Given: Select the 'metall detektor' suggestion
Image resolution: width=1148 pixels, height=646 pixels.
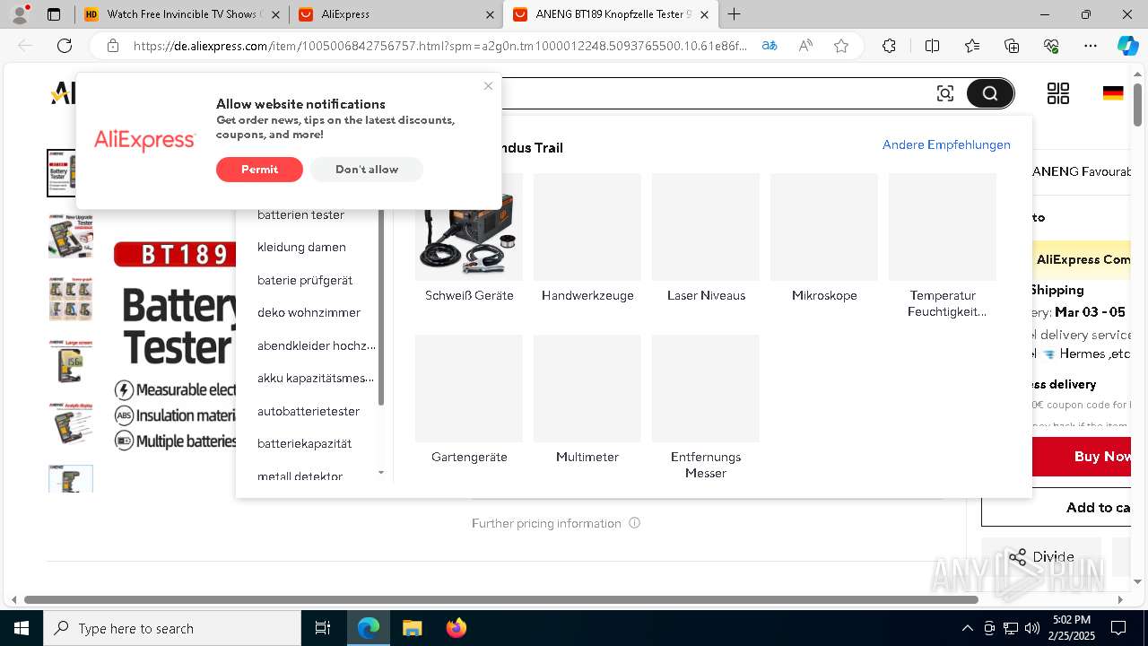Looking at the screenshot, I should point(300,476).
